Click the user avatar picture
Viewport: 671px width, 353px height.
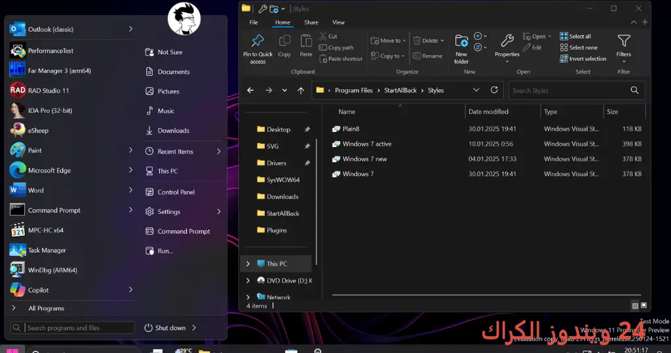point(184,19)
